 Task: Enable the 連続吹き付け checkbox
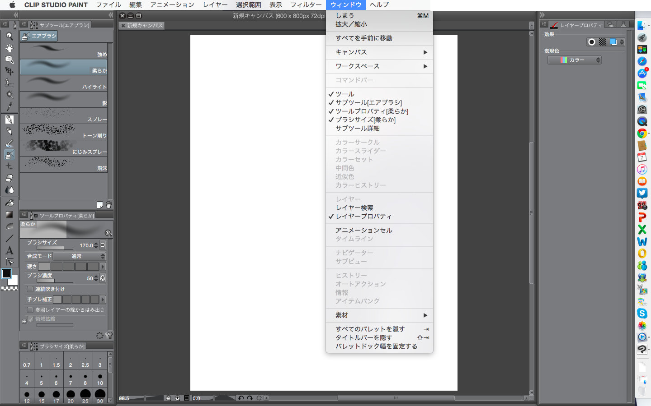click(x=30, y=289)
